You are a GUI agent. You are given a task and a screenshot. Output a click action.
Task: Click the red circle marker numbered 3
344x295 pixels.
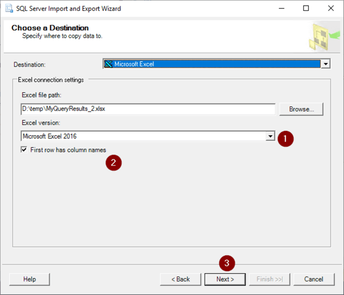(225, 263)
